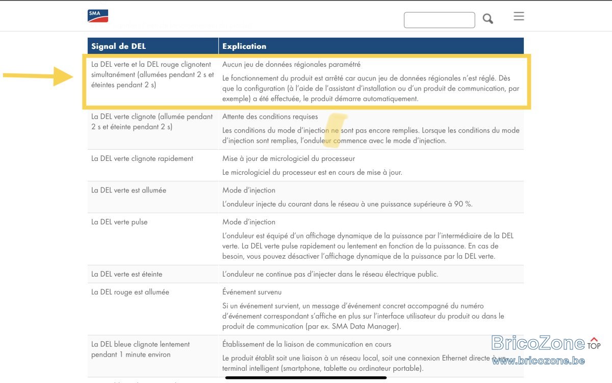
Task: Click the yellow arrow annotation
Action: click(x=38, y=76)
